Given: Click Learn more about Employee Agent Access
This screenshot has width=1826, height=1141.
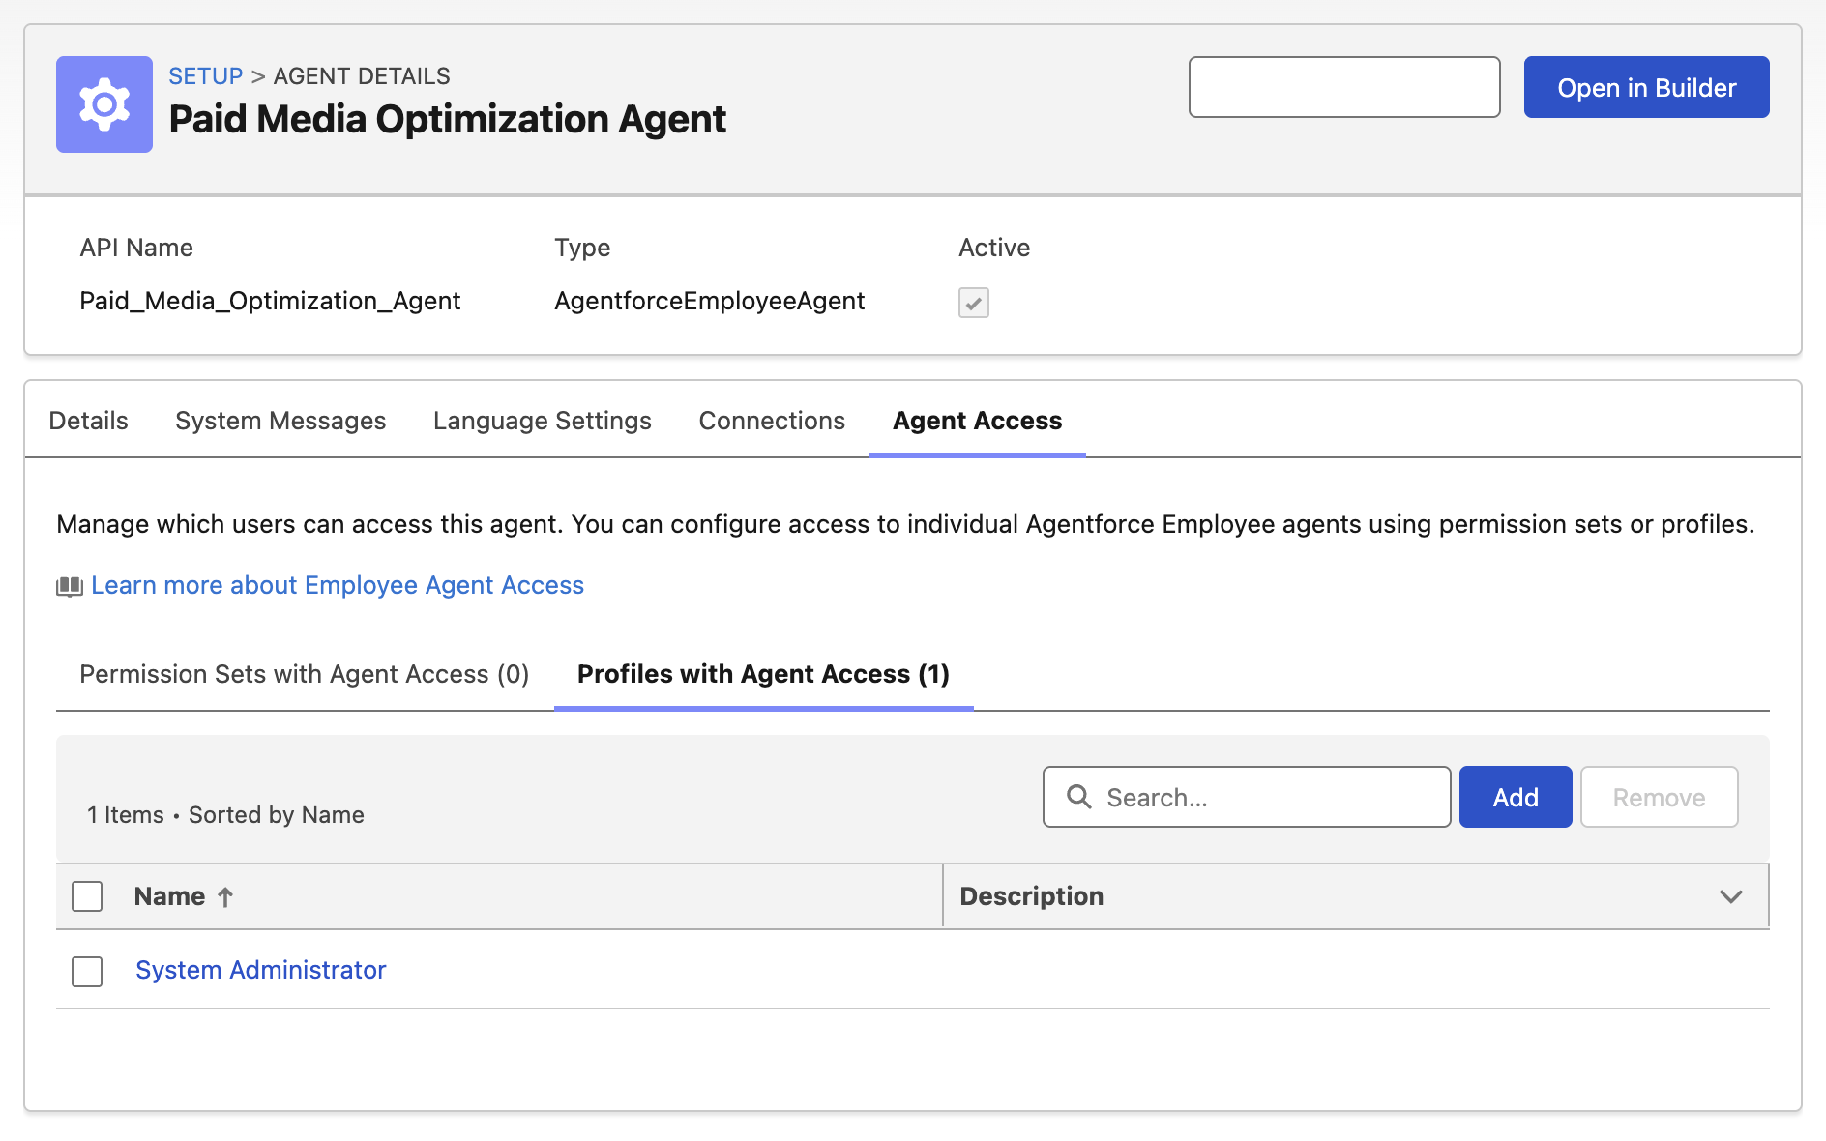Looking at the screenshot, I should (x=337, y=585).
